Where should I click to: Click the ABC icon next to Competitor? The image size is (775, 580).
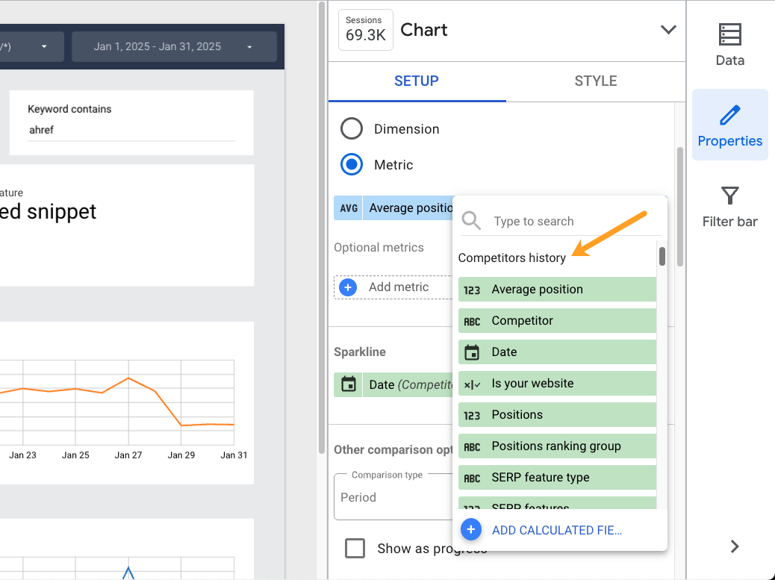(x=473, y=320)
